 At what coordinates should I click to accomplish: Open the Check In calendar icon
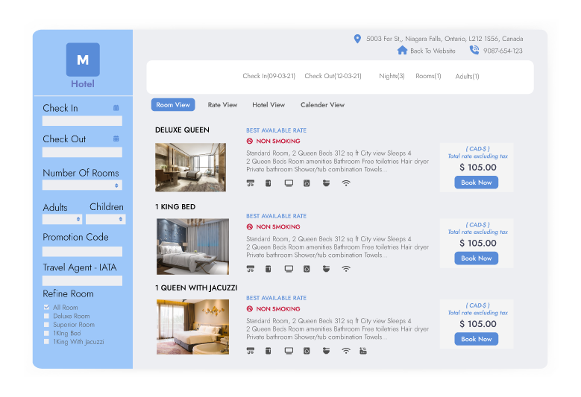tap(116, 108)
